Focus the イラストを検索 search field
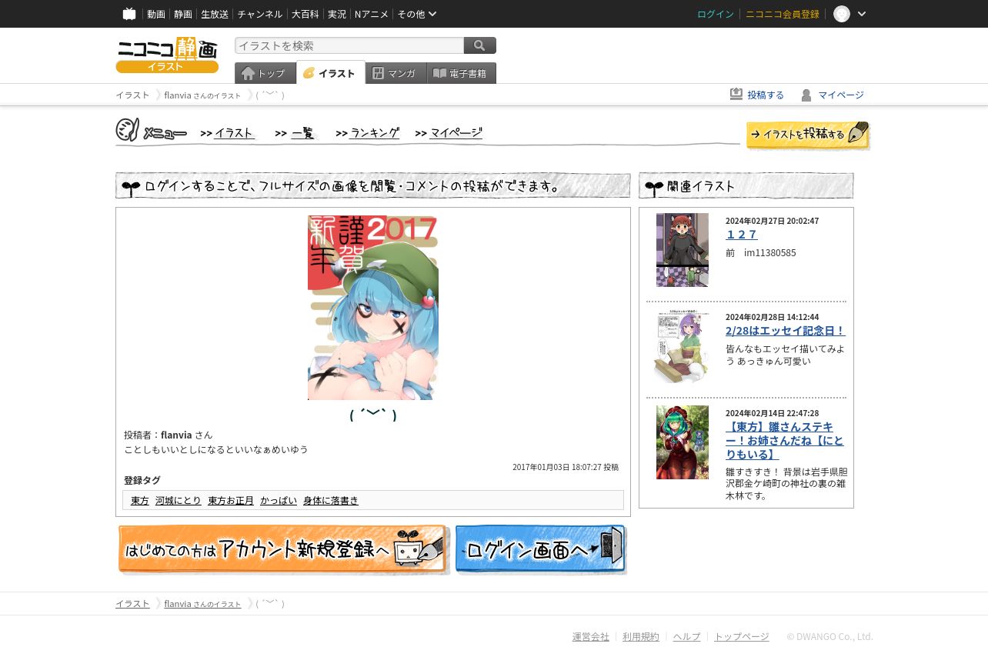The height and width of the screenshot is (657, 988). (349, 45)
